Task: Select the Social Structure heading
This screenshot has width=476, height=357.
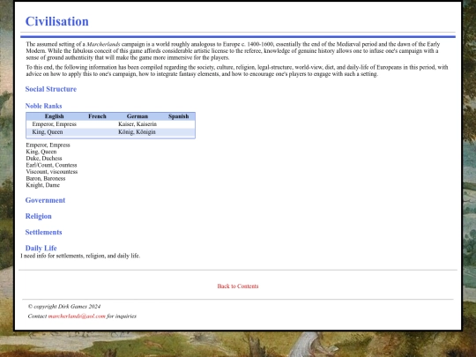Action: (51, 89)
